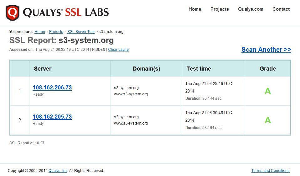The width and height of the screenshot is (300, 176).
Task: Select the Grade column header
Action: pyautogui.click(x=268, y=69)
